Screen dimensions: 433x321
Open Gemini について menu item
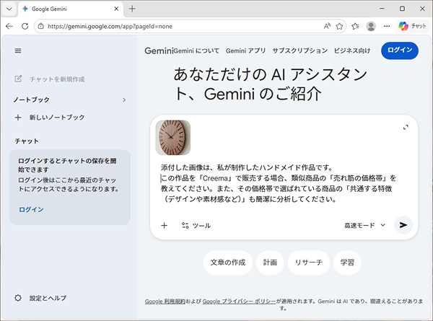(196, 50)
